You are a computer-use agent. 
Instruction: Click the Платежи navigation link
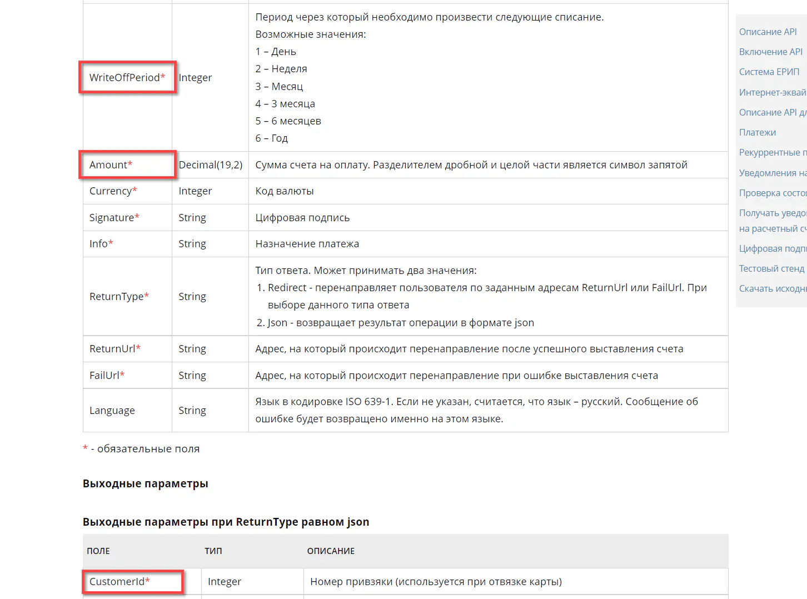[x=757, y=132]
